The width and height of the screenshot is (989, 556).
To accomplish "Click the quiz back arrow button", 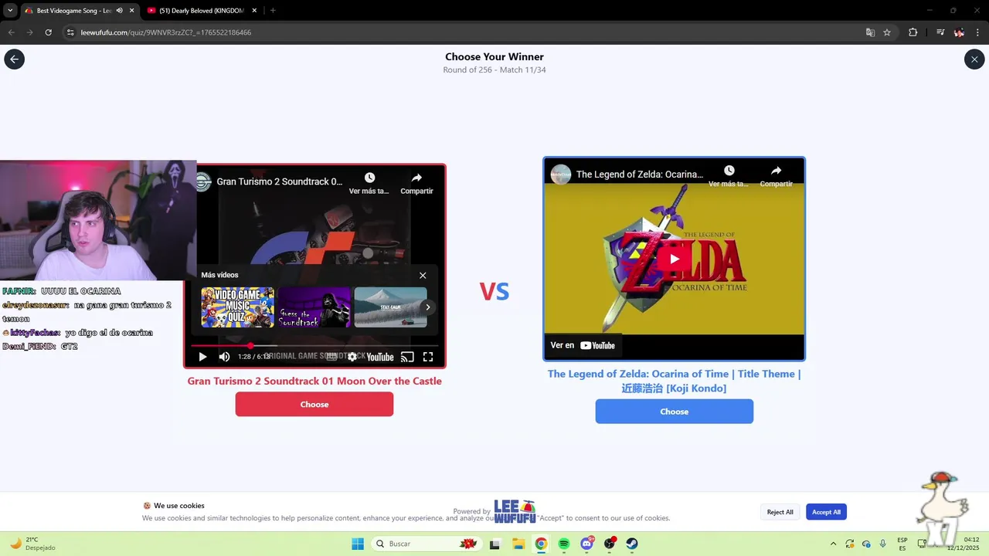I will pyautogui.click(x=14, y=59).
